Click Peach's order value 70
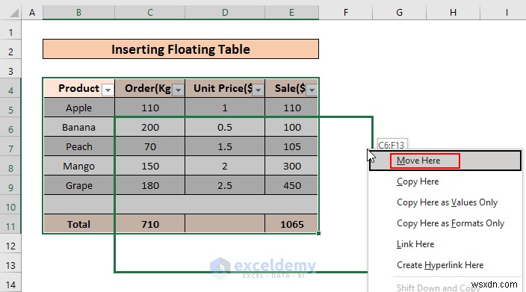The width and height of the screenshot is (526, 292). pyautogui.click(x=150, y=146)
